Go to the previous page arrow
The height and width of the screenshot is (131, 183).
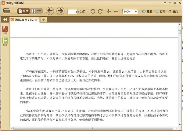(50, 11)
